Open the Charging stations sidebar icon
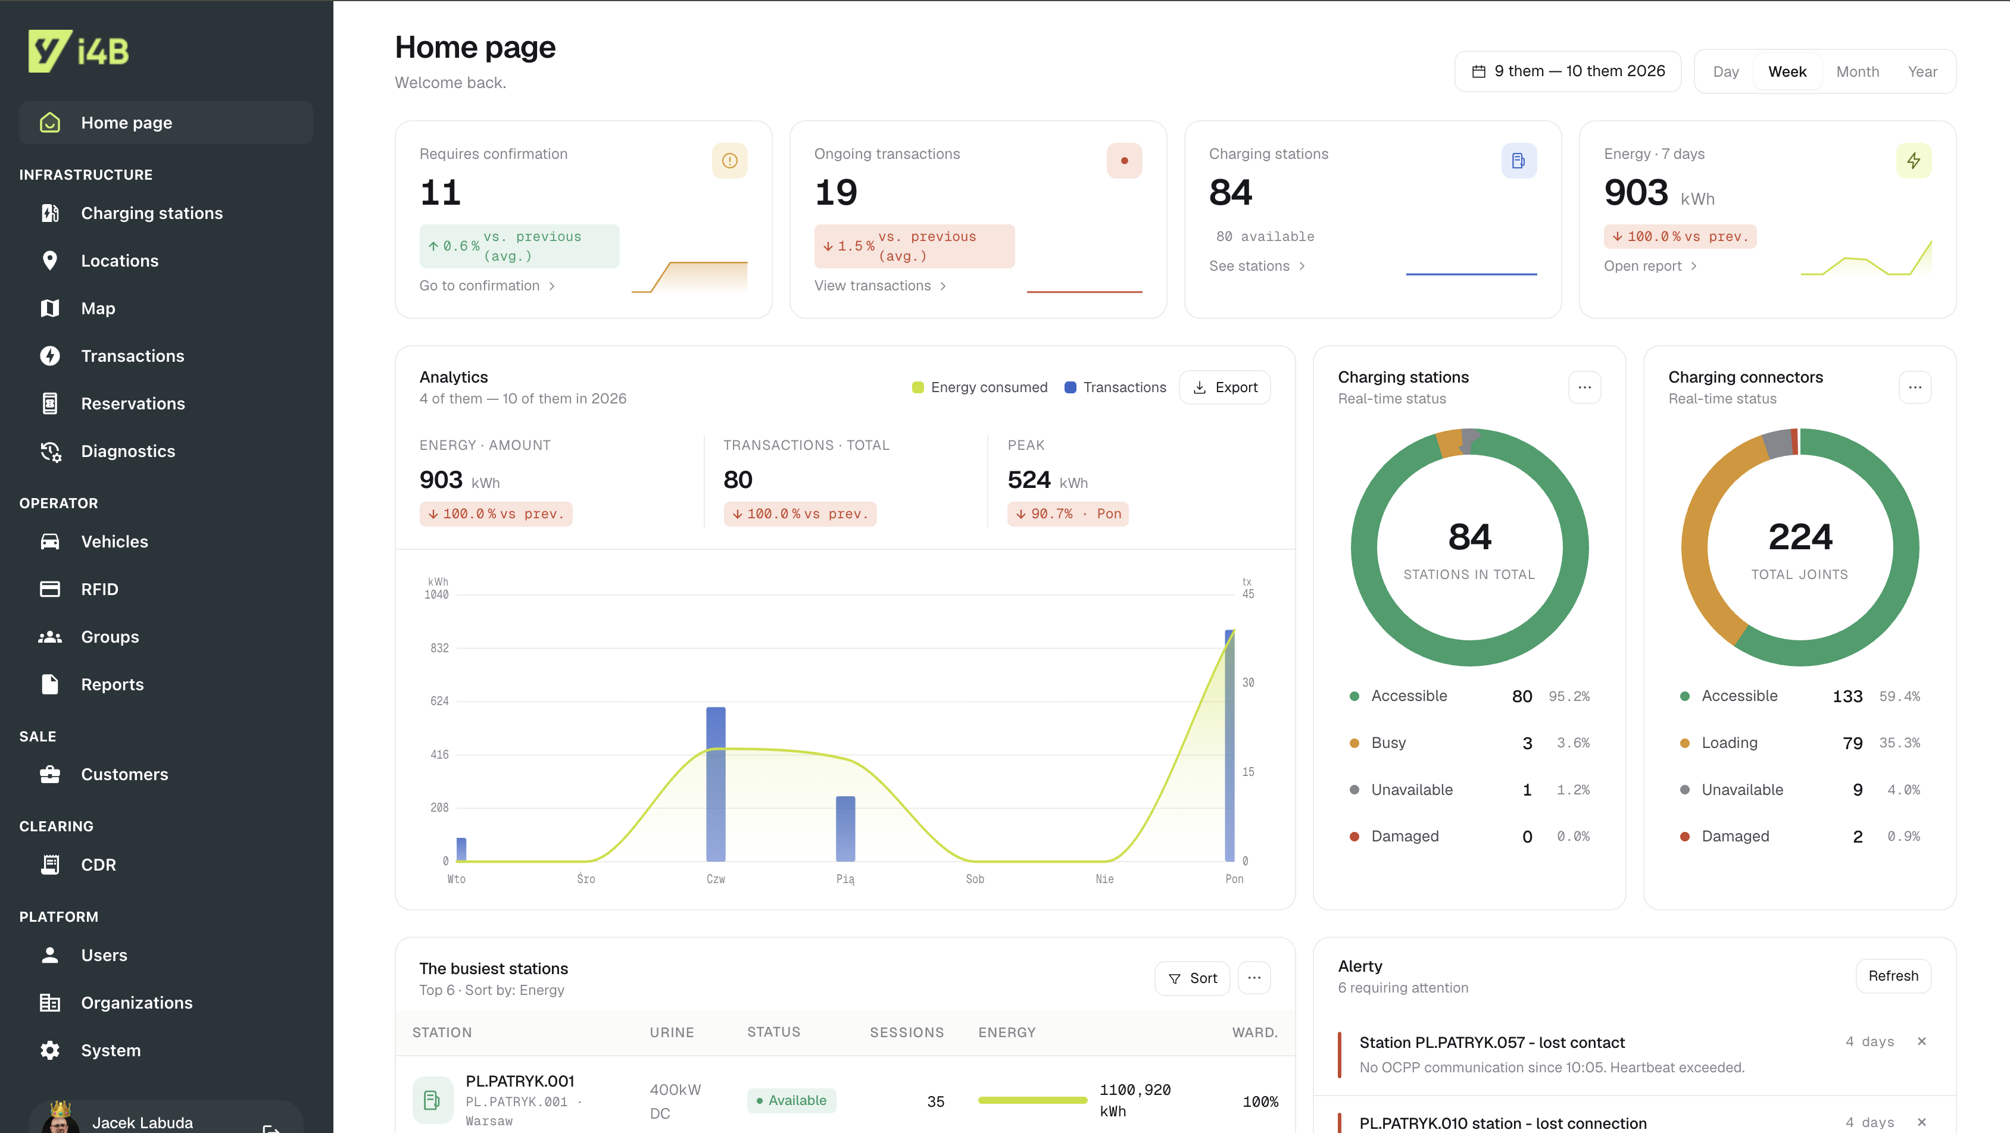 (x=50, y=213)
